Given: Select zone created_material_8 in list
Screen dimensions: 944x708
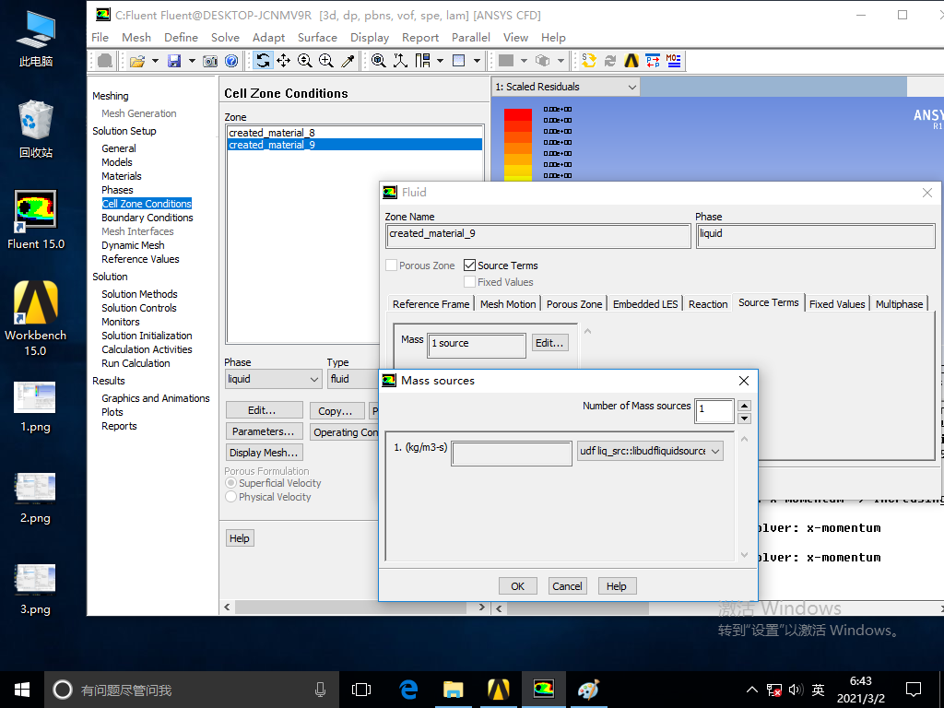Looking at the screenshot, I should (x=355, y=133).
